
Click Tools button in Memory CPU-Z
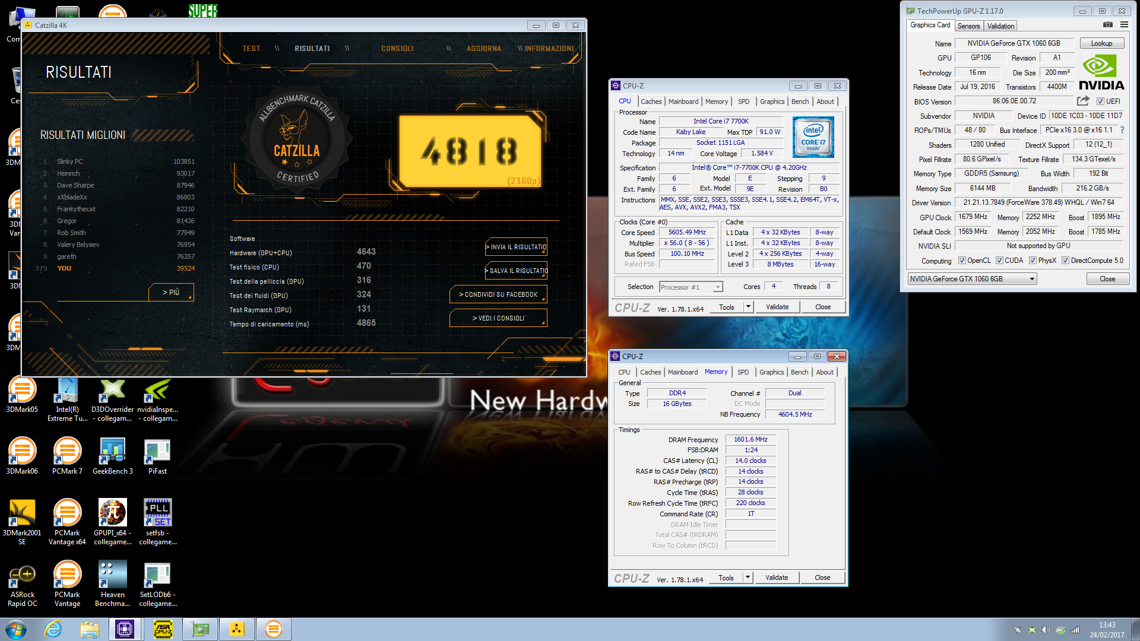tap(726, 577)
